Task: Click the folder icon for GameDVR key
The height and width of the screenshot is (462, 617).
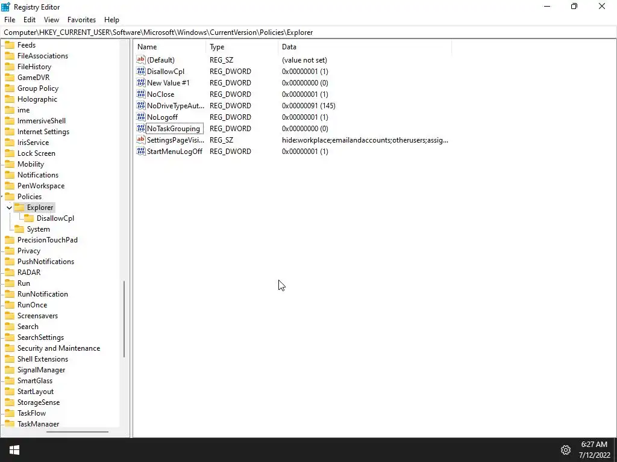Action: pyautogui.click(x=10, y=78)
